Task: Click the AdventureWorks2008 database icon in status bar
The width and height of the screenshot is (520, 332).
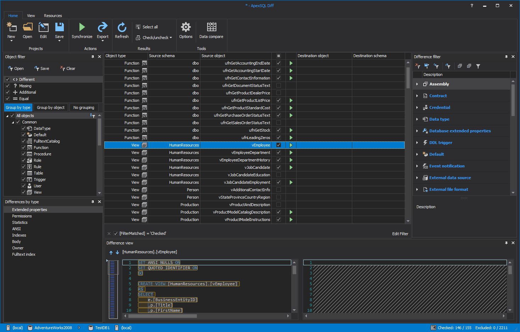Action: pos(30,328)
